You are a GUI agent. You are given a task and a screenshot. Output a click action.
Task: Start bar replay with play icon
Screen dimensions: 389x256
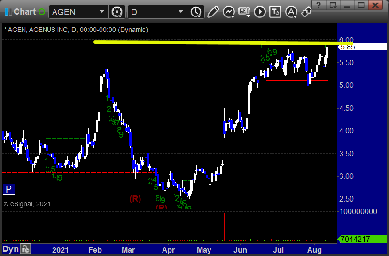coord(260,12)
